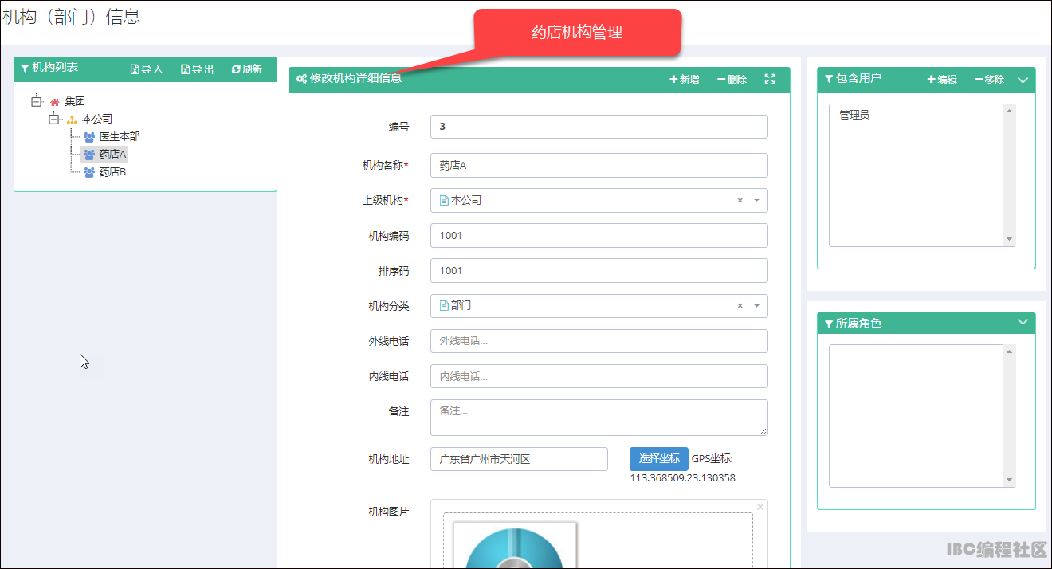Image resolution: width=1052 pixels, height=569 pixels.
Task: Refresh the 机构列表 tree with 刷新
Action: pyautogui.click(x=247, y=69)
